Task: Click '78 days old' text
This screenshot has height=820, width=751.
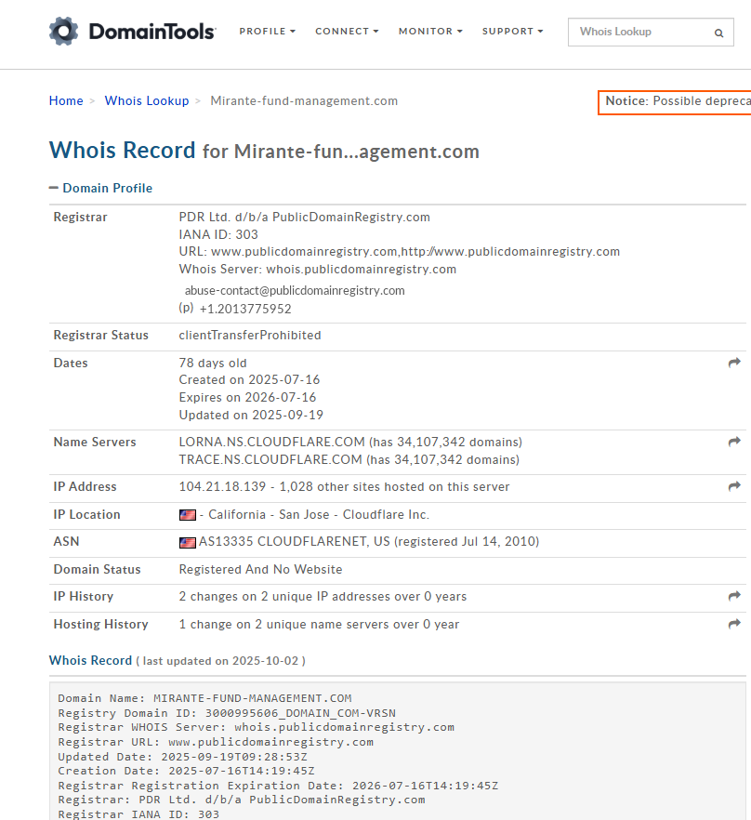Action: [x=213, y=363]
